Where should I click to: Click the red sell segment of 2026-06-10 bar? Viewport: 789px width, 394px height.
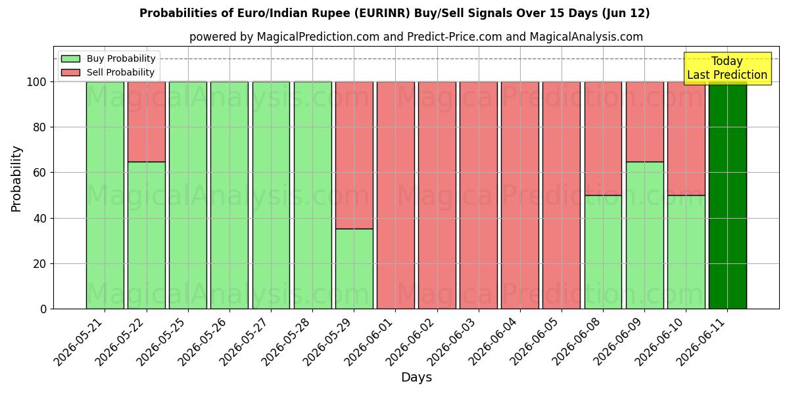686,138
